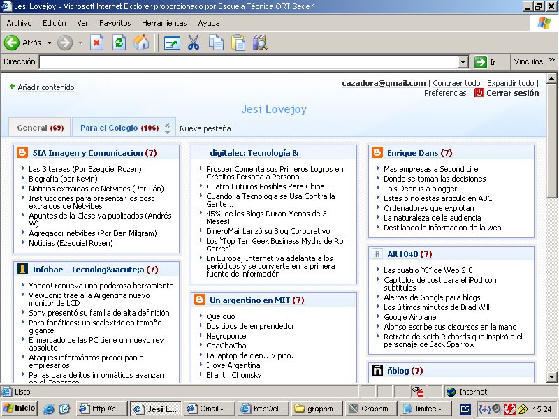Image resolution: width=559 pixels, height=419 pixels.
Task: Open the research toolbar icon with magnifier
Action: point(260,43)
